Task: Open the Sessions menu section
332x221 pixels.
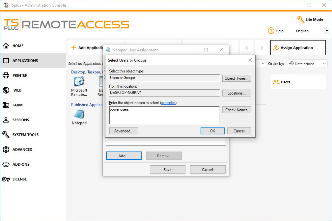Action: [x=21, y=120]
